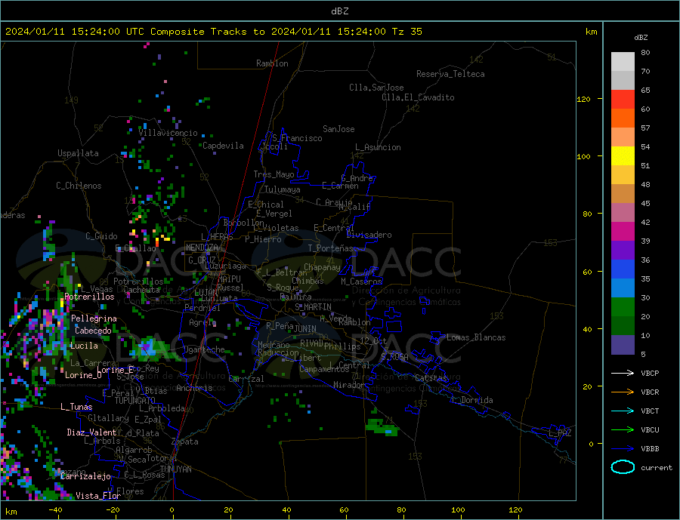Click the Uspallata label on the map

click(x=78, y=153)
